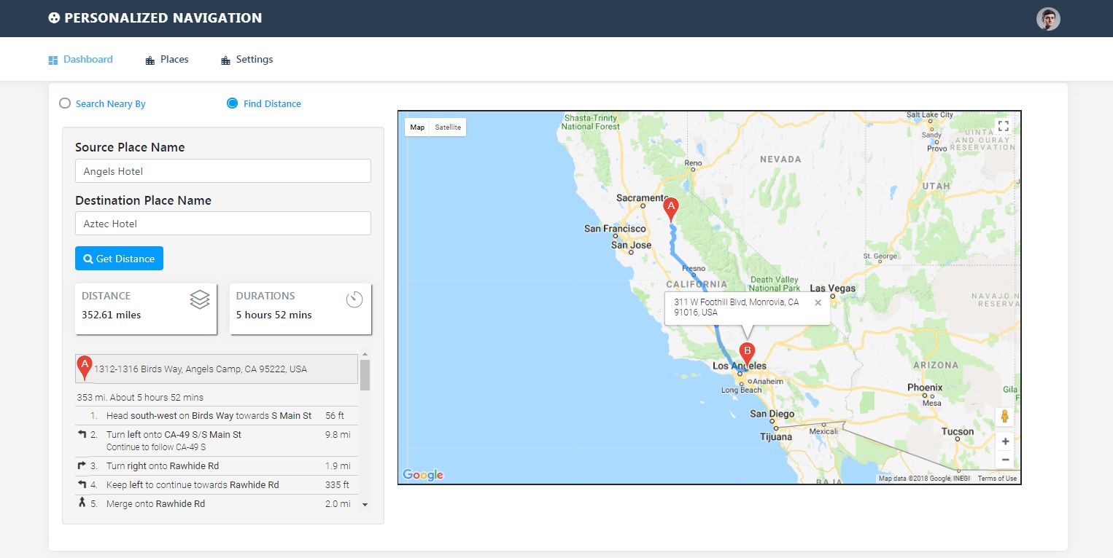Open the Dashboard tab
1113x558 pixels.
click(x=81, y=60)
